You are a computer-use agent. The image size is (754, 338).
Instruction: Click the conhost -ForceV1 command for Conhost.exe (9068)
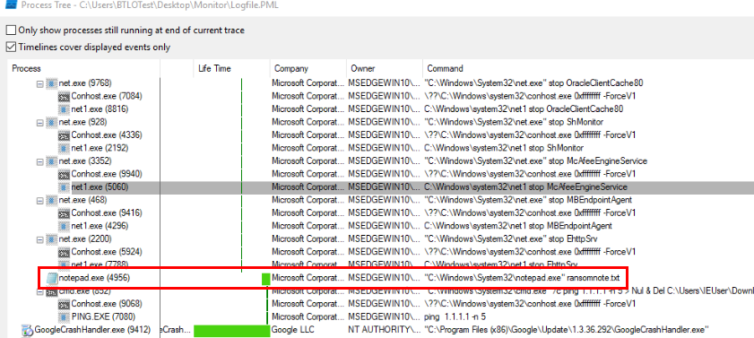[x=531, y=304]
